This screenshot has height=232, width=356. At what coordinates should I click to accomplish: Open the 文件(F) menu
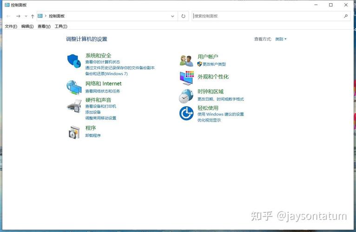tap(11, 26)
